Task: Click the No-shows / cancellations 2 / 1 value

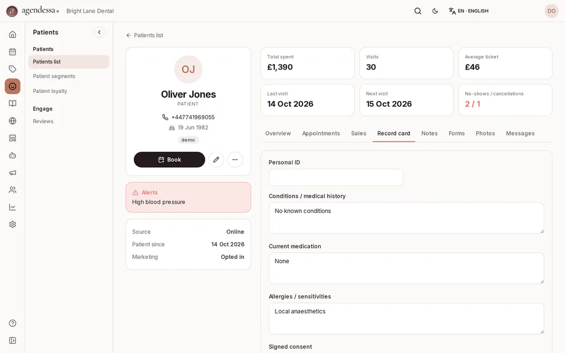Action: coord(472,104)
